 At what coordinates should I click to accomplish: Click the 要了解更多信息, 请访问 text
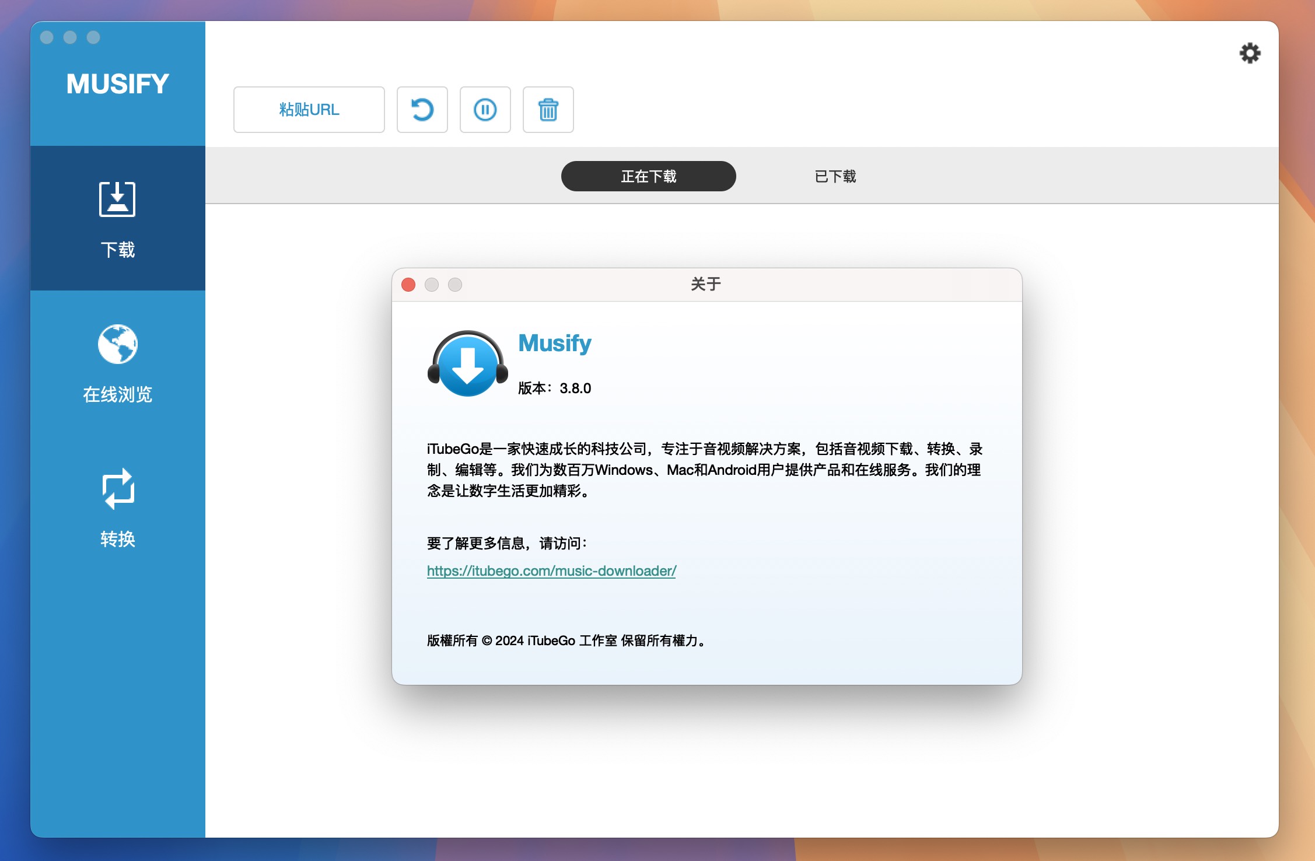pos(507,543)
